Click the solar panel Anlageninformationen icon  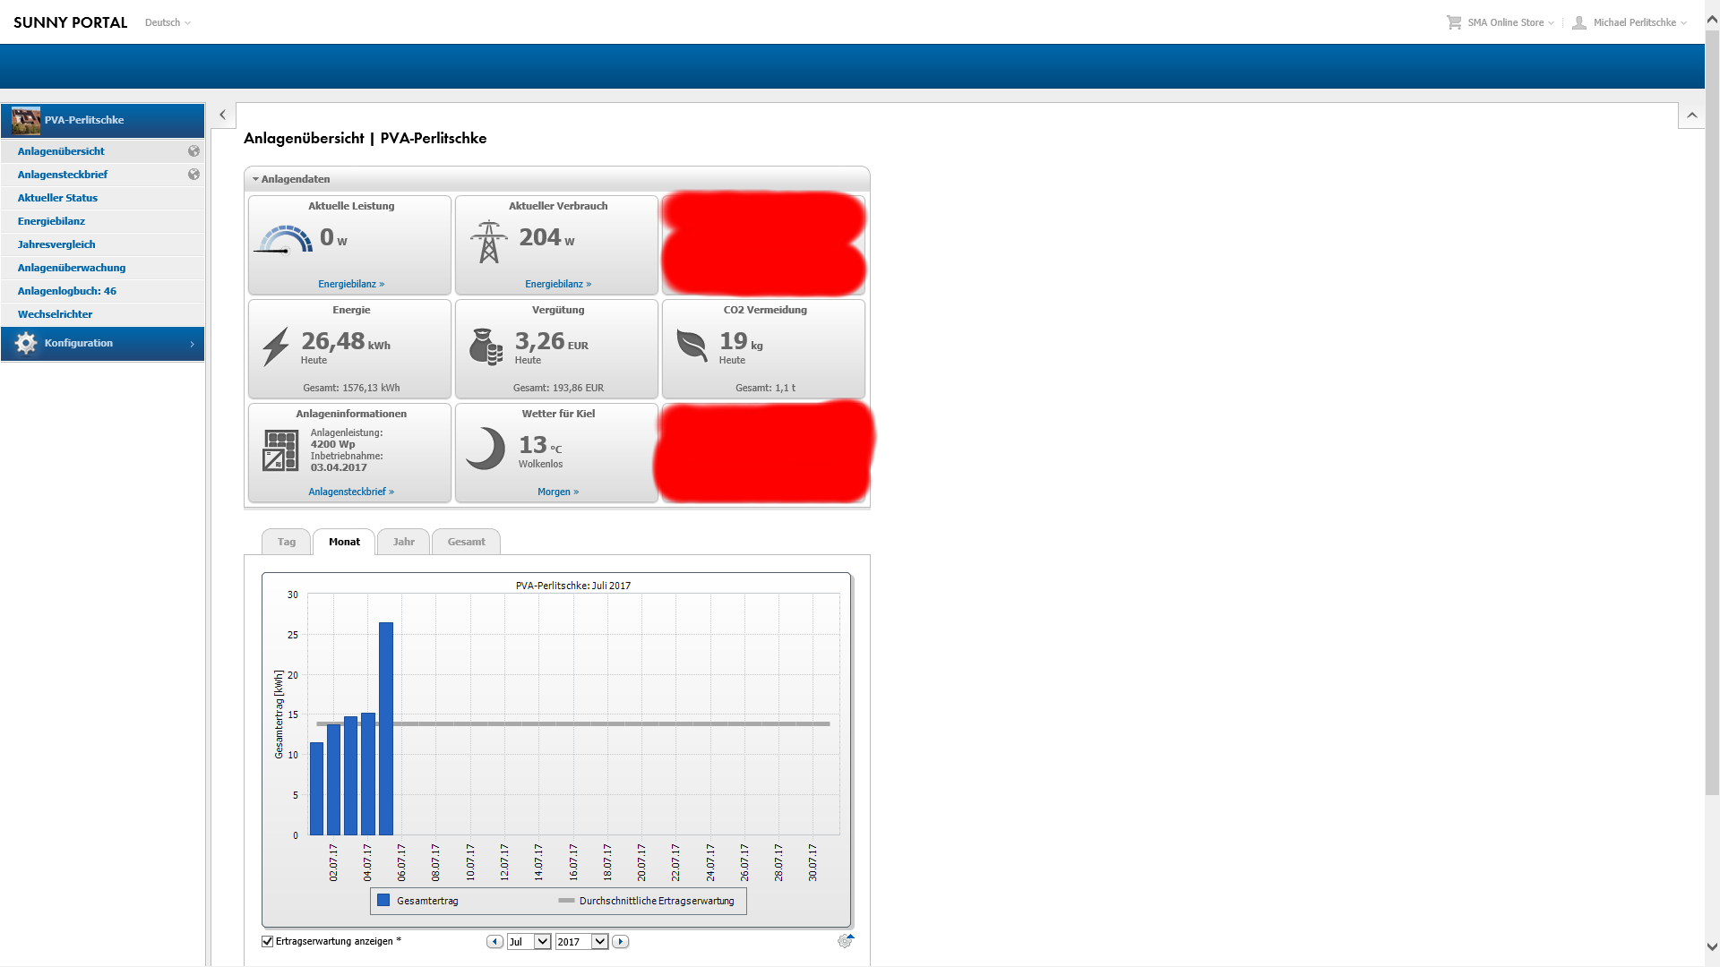tap(280, 450)
